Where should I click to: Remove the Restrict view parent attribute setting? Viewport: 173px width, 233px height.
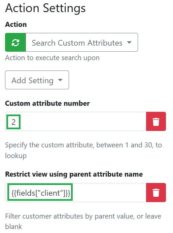click(x=156, y=193)
